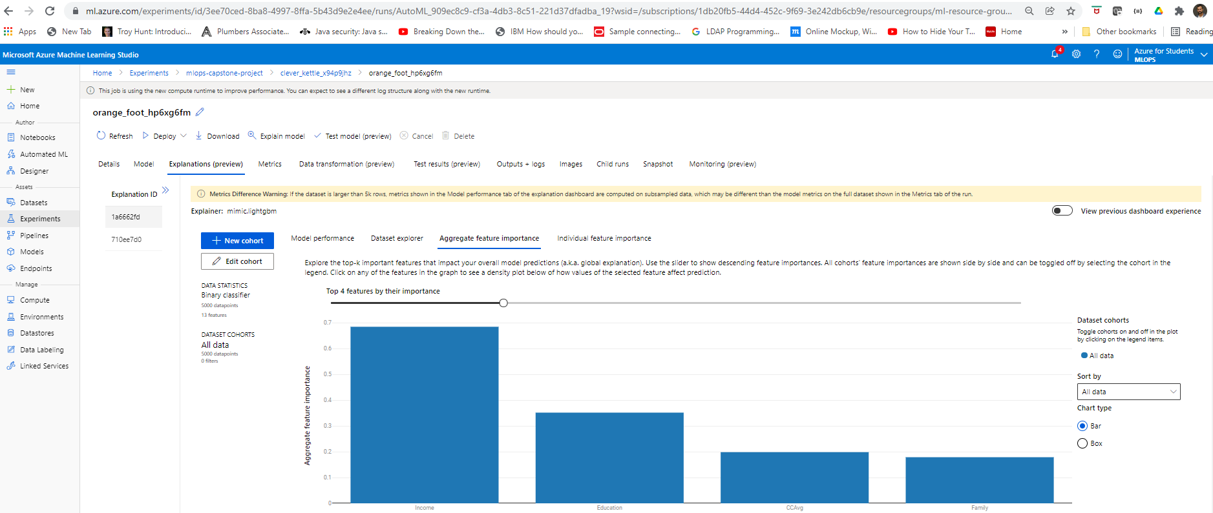Image resolution: width=1213 pixels, height=513 pixels.
Task: Select the Bar chart type
Action: 1082,426
